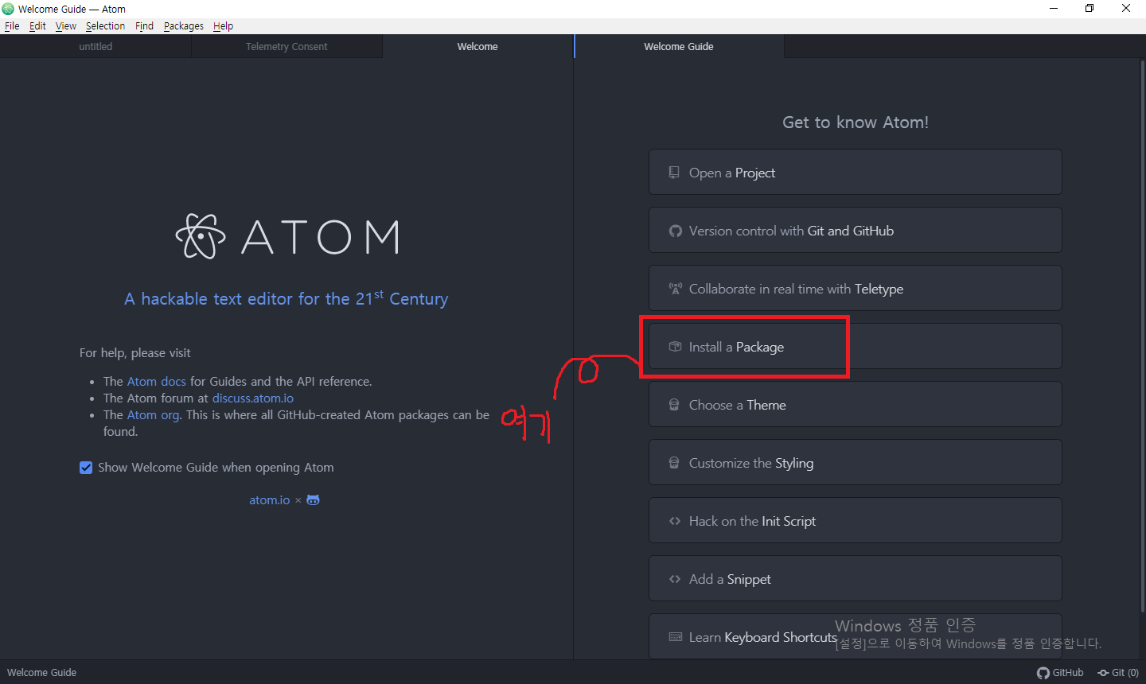Click the hackable text editor tagline
1146x684 pixels.
tap(286, 298)
